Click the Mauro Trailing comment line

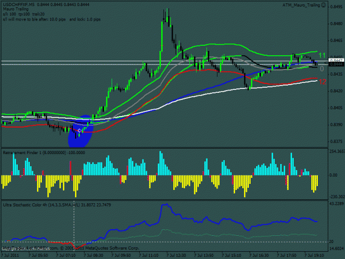click(x=15, y=9)
